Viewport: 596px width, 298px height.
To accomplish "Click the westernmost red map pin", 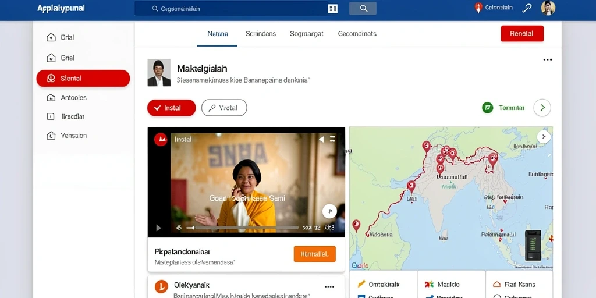I will point(356,225).
